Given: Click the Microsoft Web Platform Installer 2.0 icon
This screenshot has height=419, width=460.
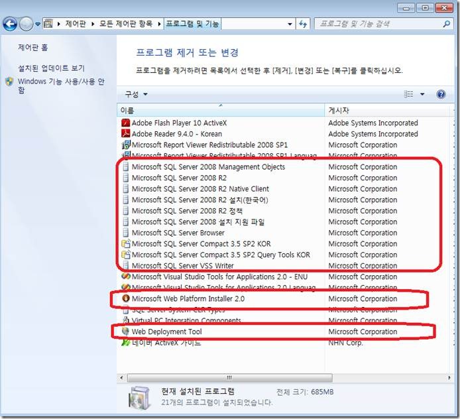Looking at the screenshot, I should pos(125,298).
